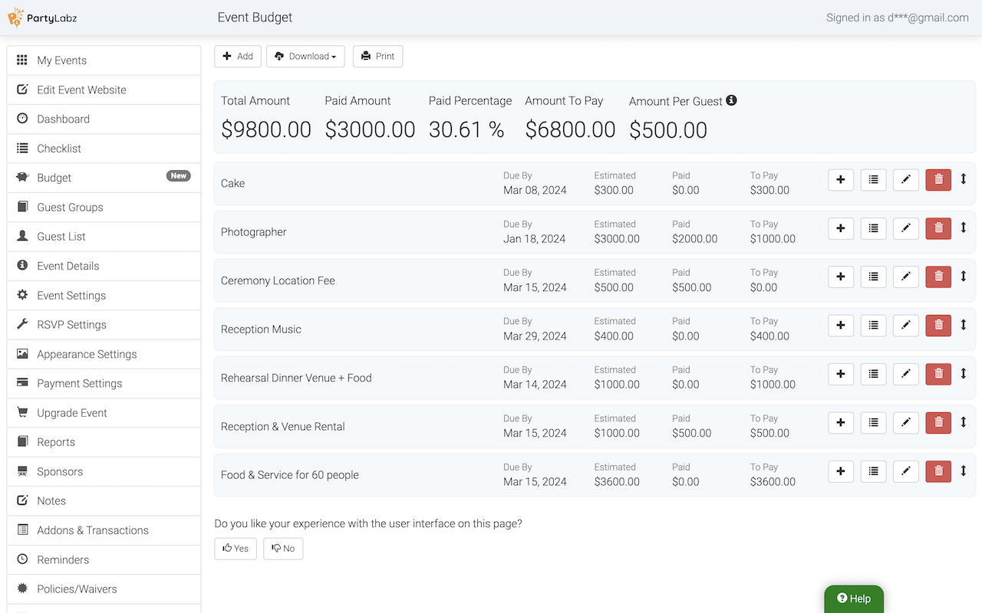
Task: Open Addons & Transactions
Action: pyautogui.click(x=104, y=530)
